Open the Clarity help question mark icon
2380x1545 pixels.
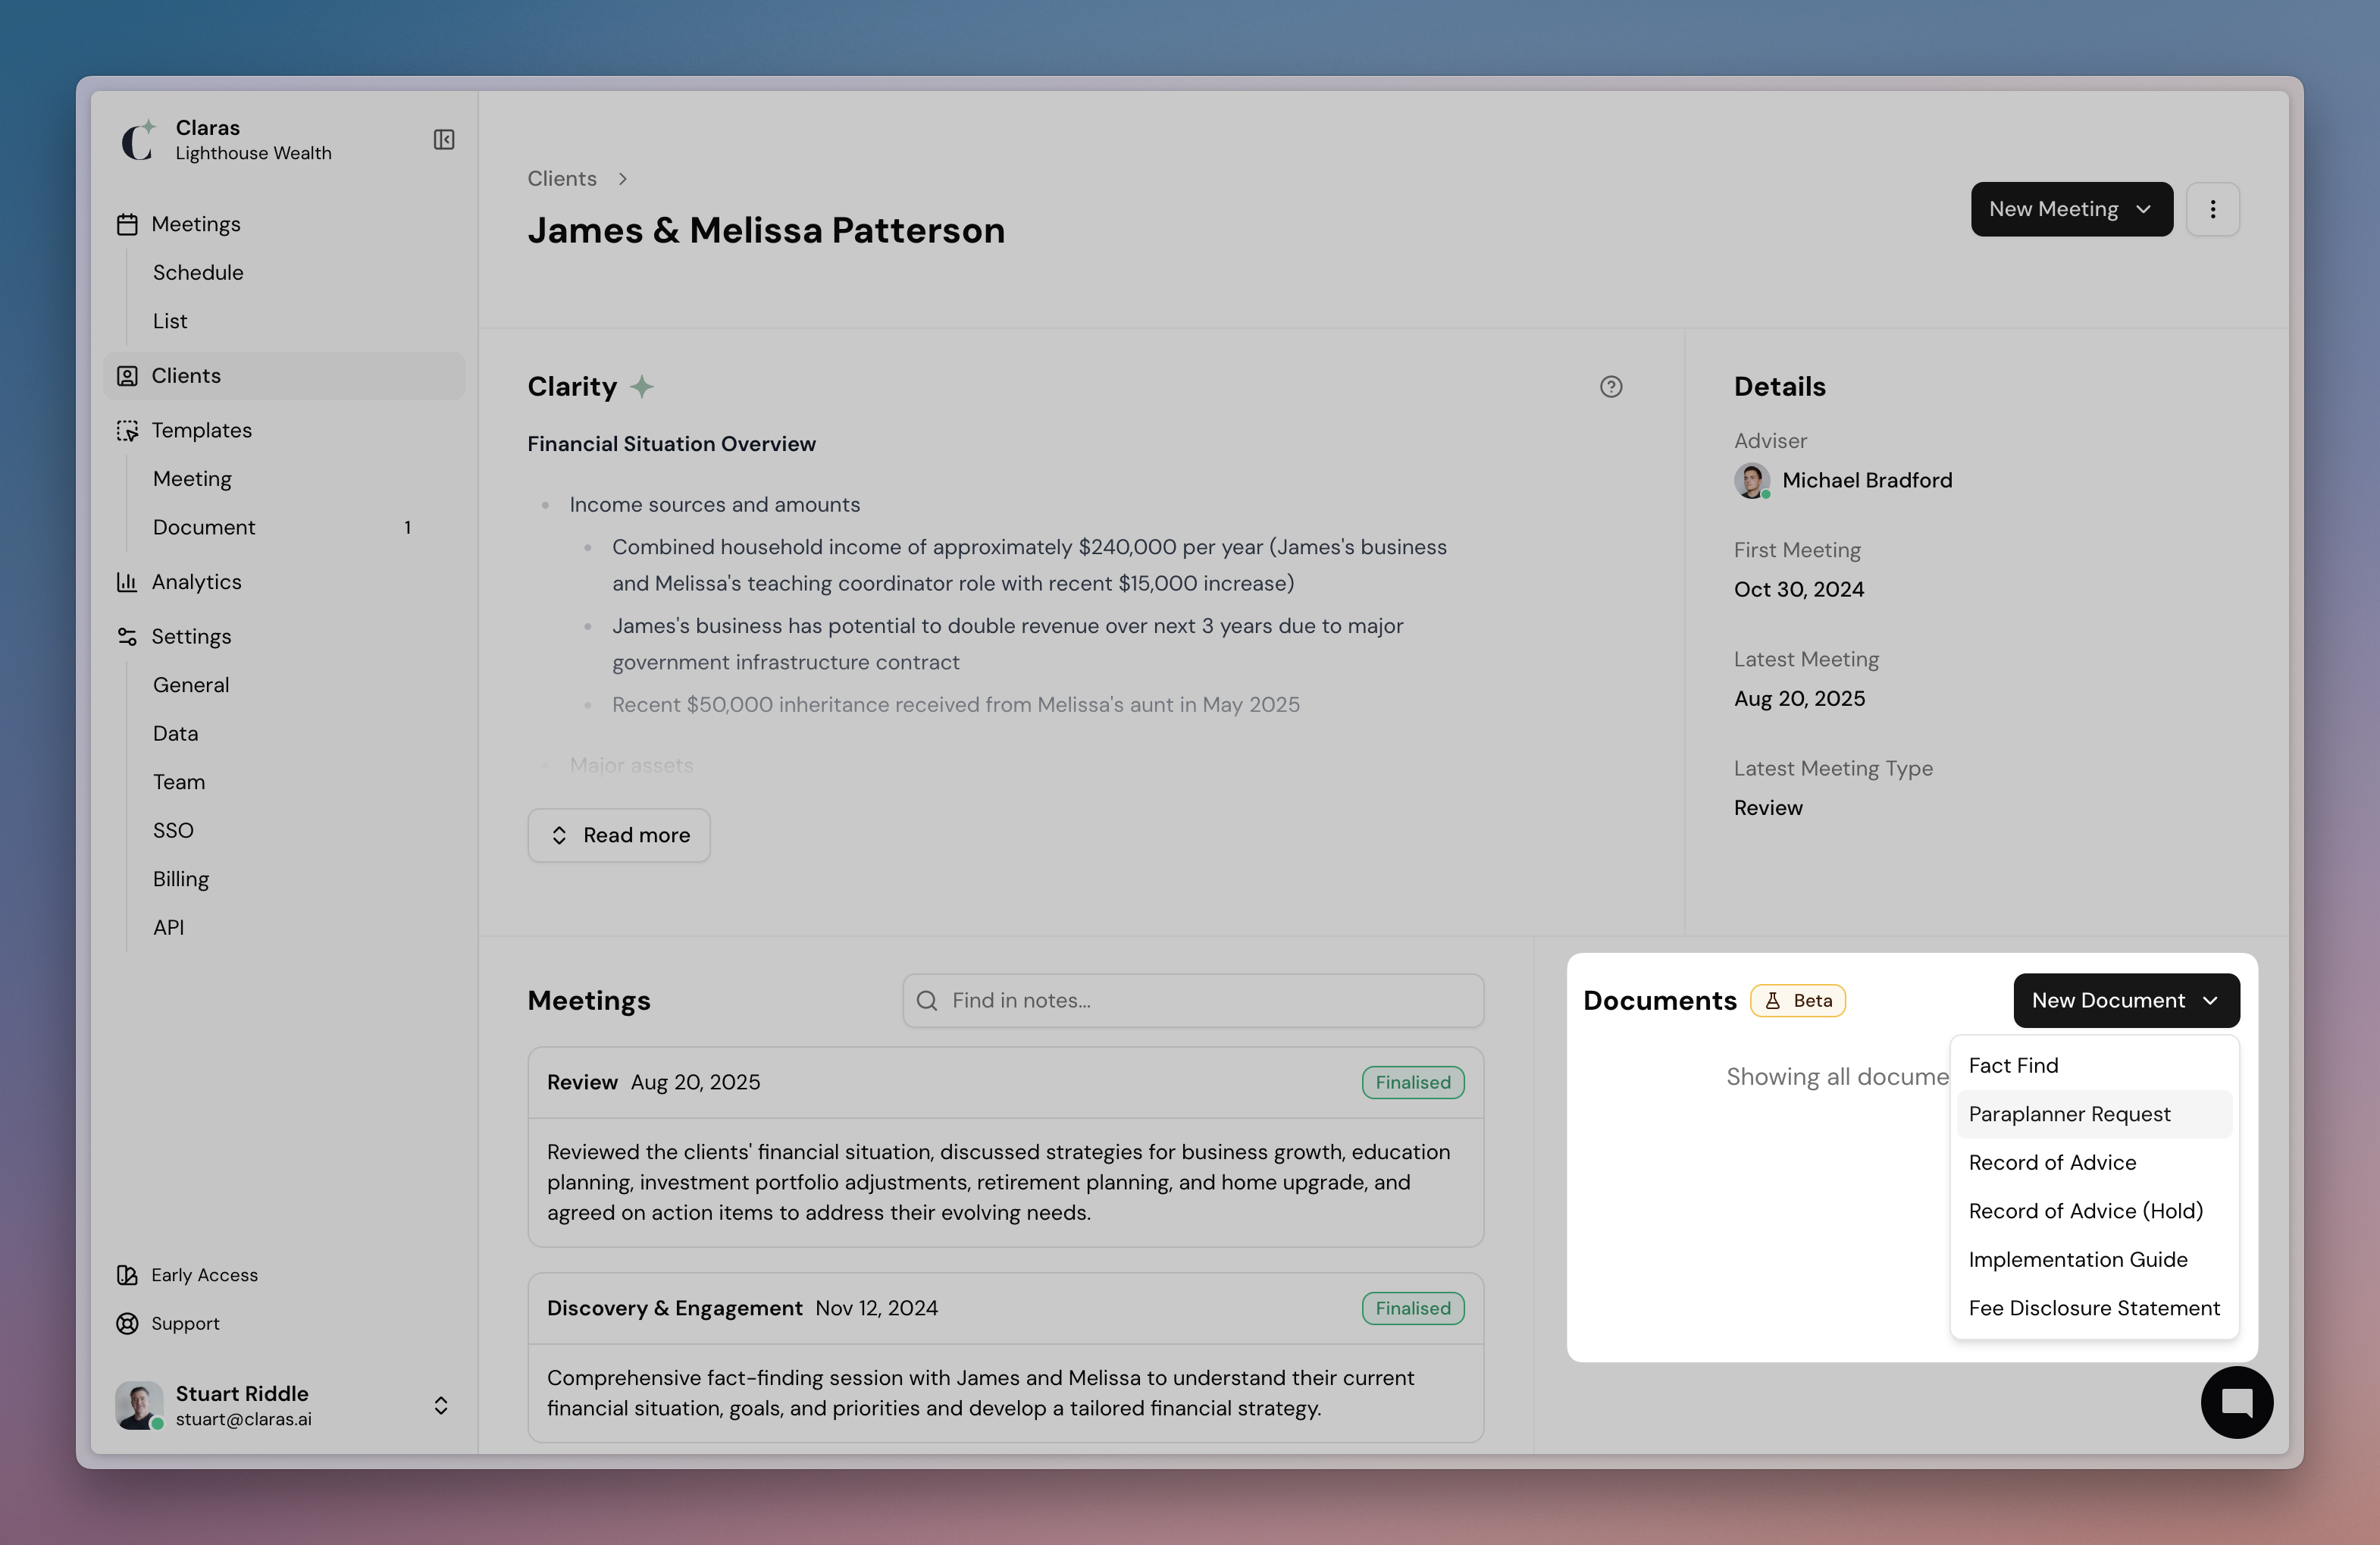click(1611, 387)
